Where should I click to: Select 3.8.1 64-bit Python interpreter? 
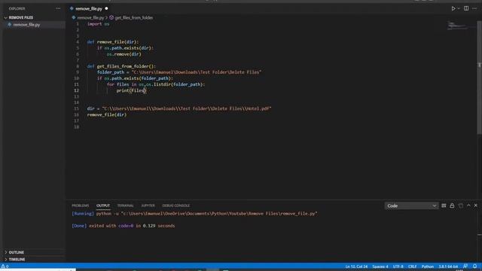point(448,266)
